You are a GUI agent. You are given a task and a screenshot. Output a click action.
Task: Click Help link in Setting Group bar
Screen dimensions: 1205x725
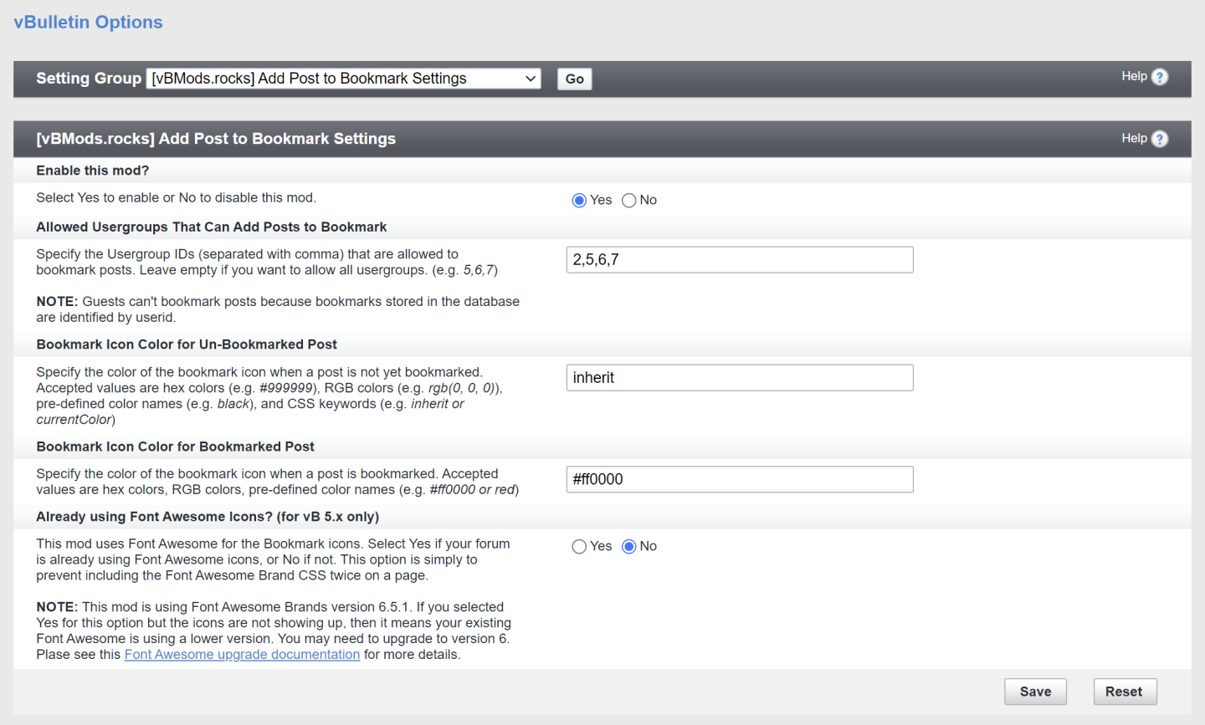(1134, 76)
